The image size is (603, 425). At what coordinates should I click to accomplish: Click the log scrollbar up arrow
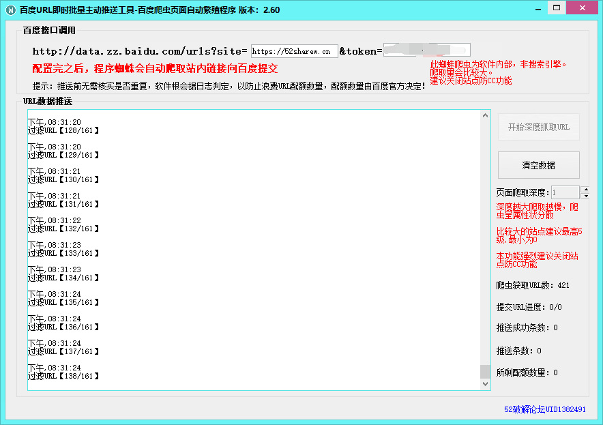pyautogui.click(x=485, y=115)
